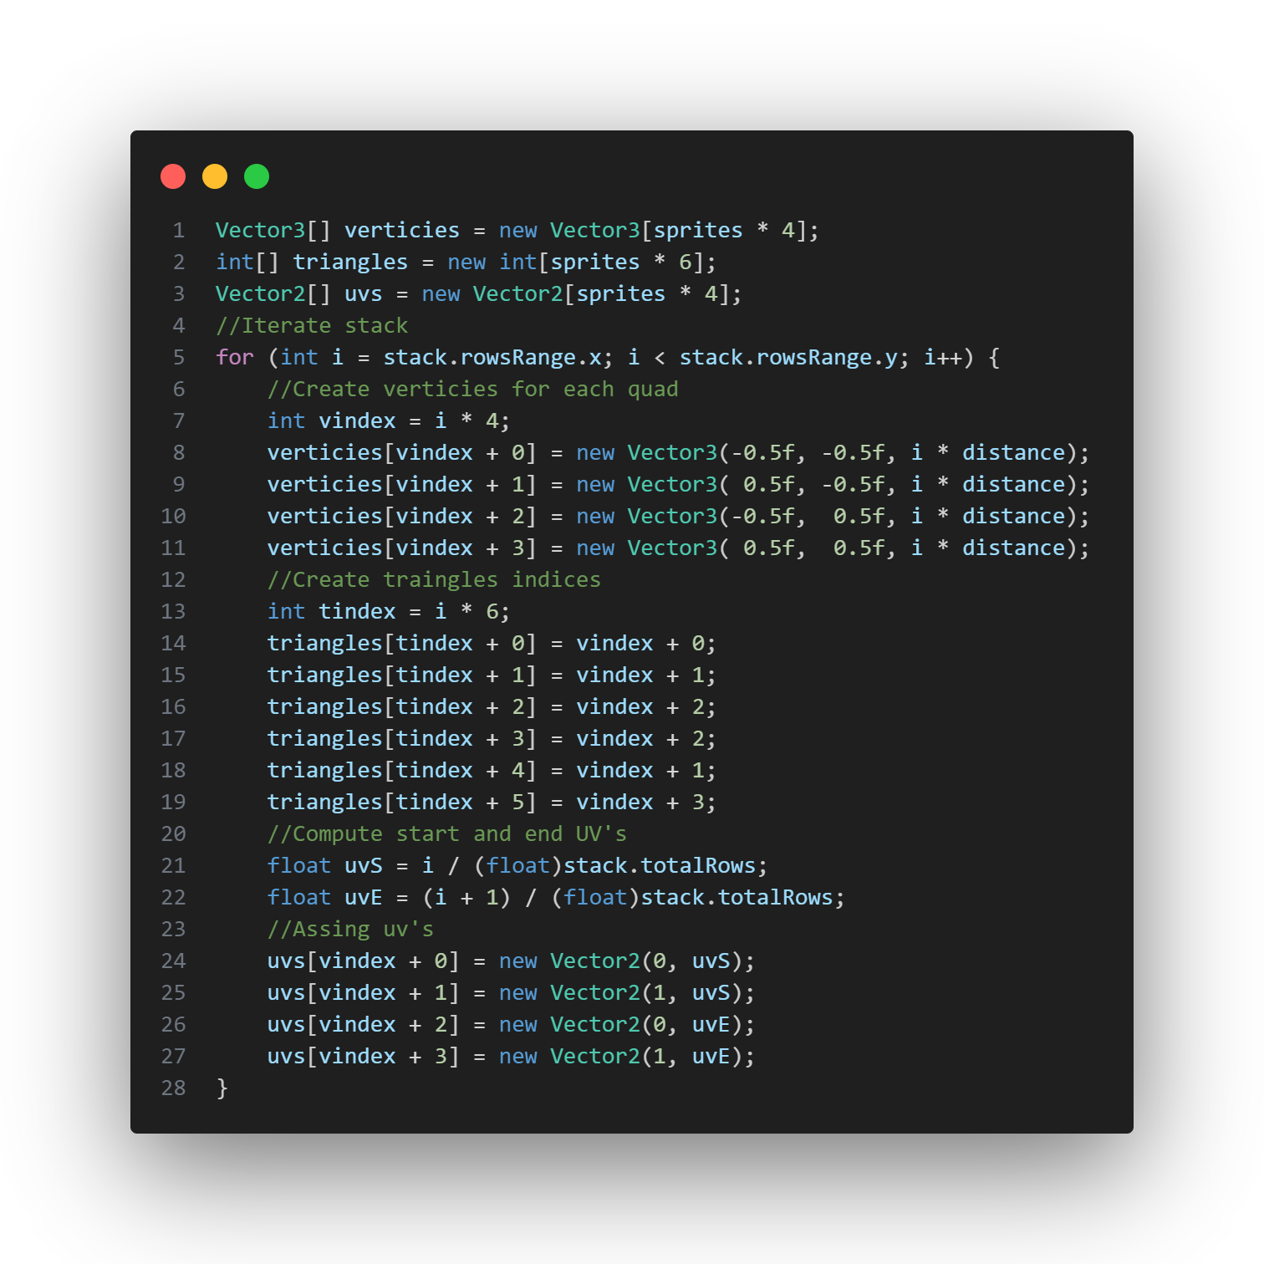Click the '//Iterate stack' comment
This screenshot has height=1264, width=1264.
312,325
